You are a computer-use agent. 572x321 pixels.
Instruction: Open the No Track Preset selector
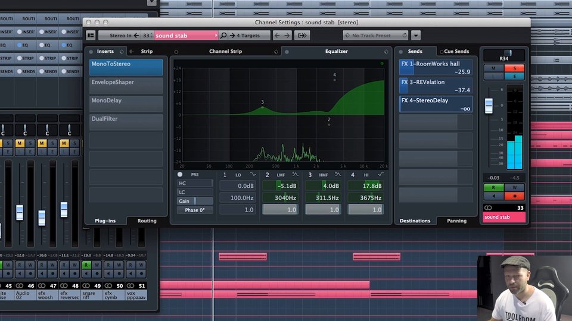(371, 35)
